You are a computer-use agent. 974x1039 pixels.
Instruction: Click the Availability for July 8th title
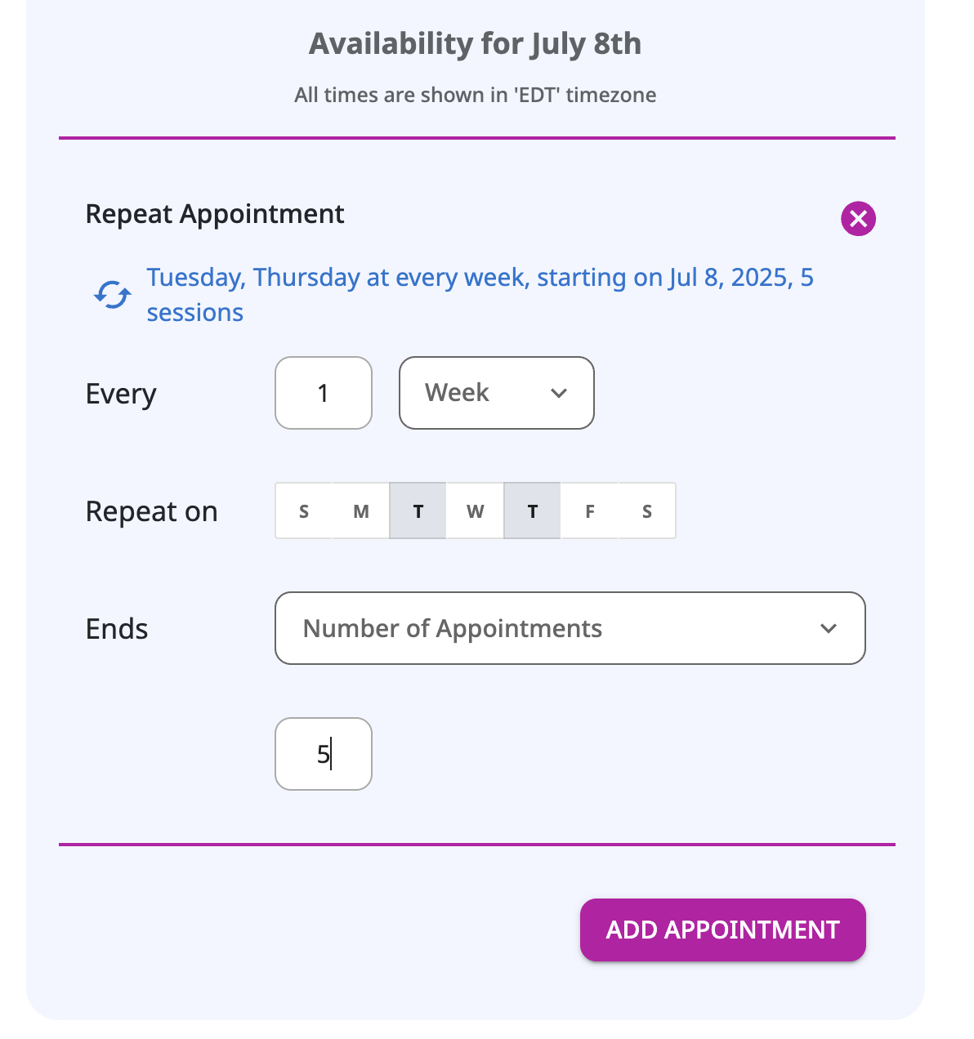pos(475,43)
